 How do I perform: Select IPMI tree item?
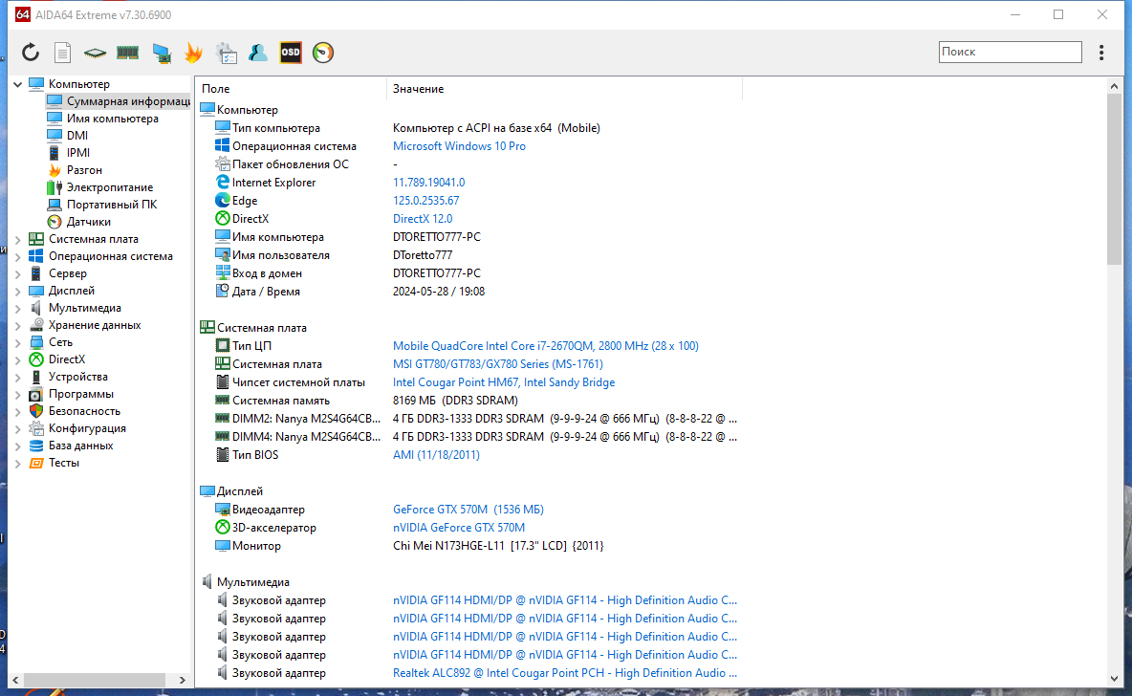pos(78,153)
